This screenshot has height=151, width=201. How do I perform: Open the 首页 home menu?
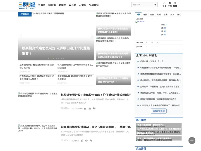(42, 5)
